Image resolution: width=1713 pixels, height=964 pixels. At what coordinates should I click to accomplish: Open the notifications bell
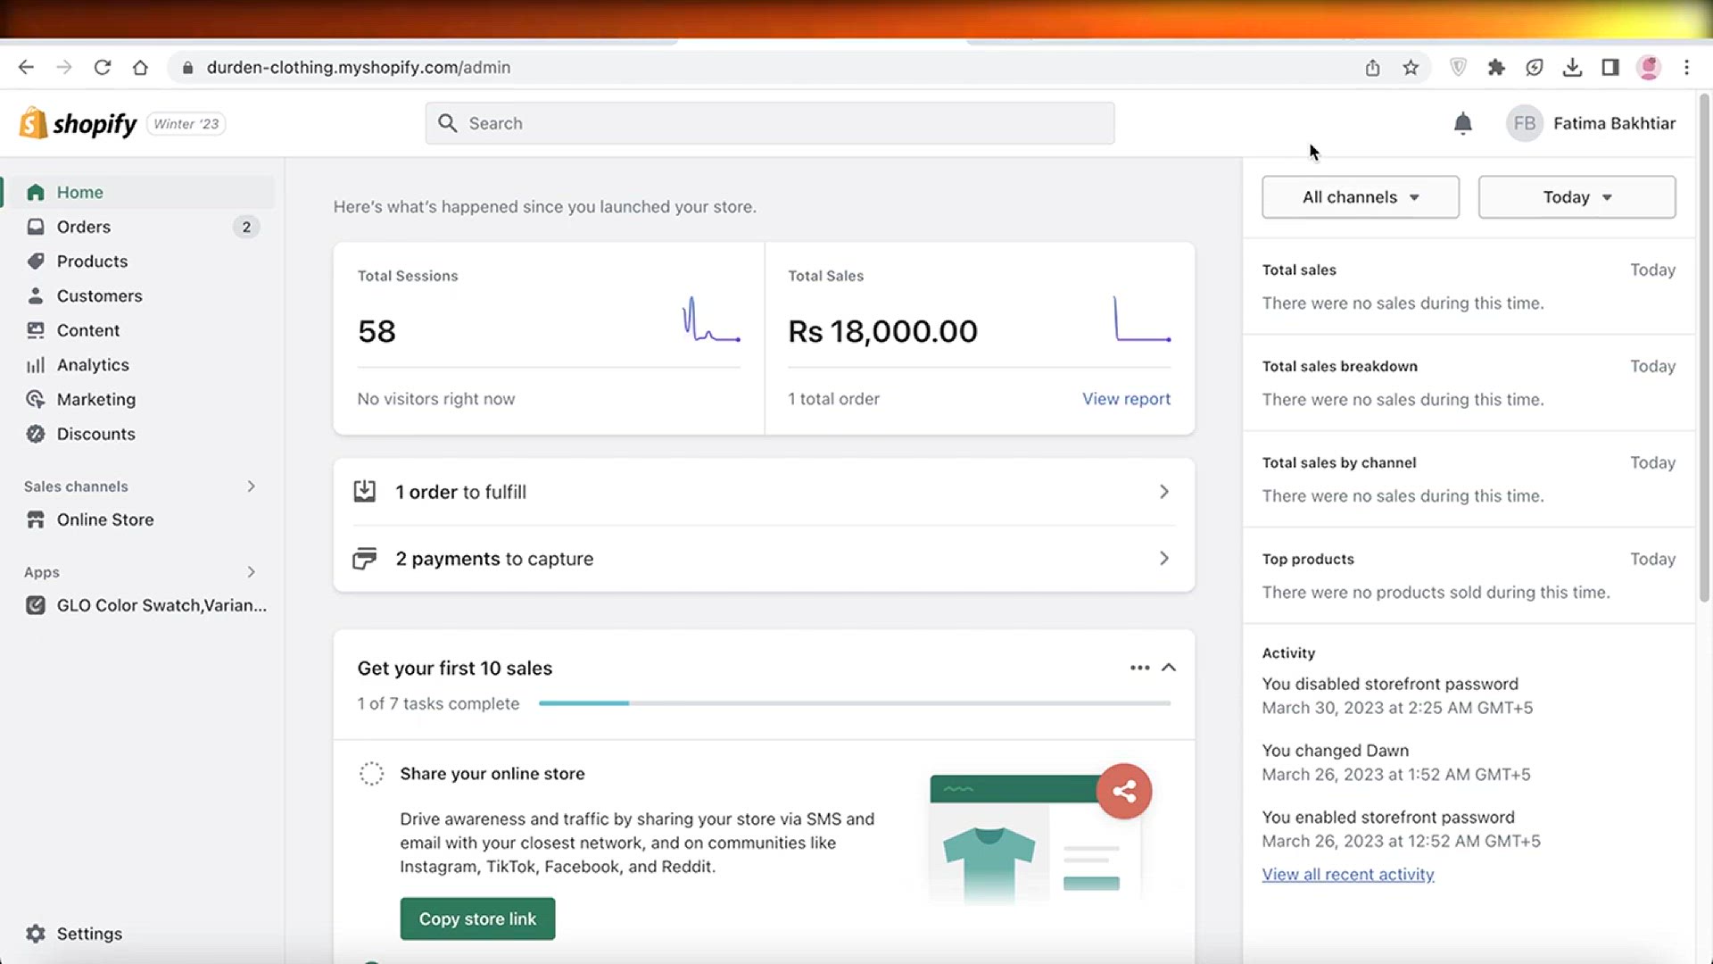point(1462,123)
